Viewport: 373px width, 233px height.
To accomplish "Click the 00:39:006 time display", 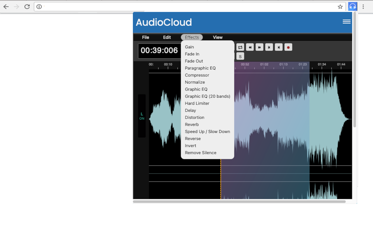I will click(x=159, y=51).
